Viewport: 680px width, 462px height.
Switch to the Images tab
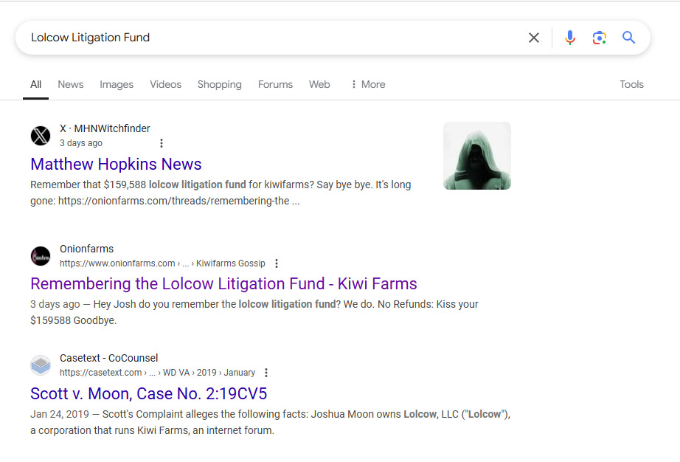click(x=117, y=84)
